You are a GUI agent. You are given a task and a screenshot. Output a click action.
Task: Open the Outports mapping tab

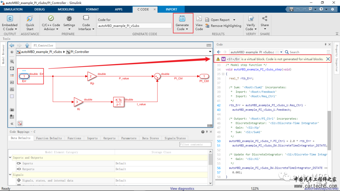(x=109, y=138)
